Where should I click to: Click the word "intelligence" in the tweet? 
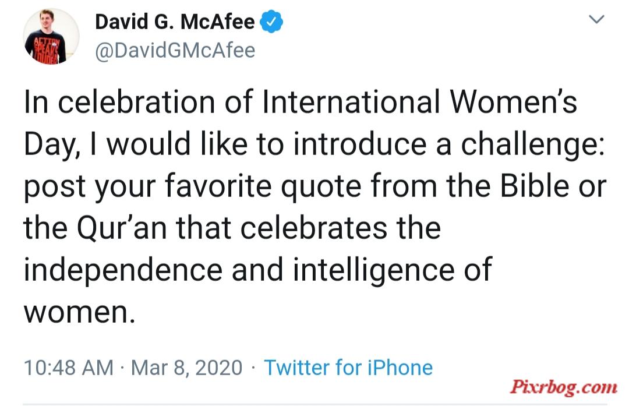point(374,271)
